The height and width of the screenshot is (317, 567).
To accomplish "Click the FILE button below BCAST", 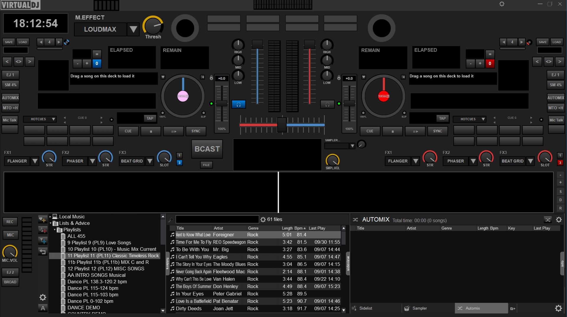I will [x=206, y=165].
